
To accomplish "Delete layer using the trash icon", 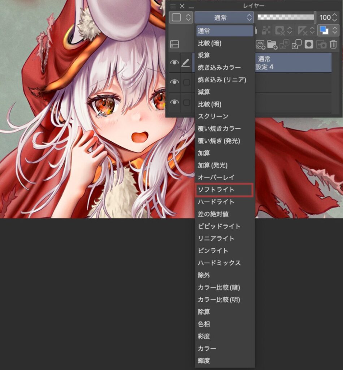I will (333, 44).
